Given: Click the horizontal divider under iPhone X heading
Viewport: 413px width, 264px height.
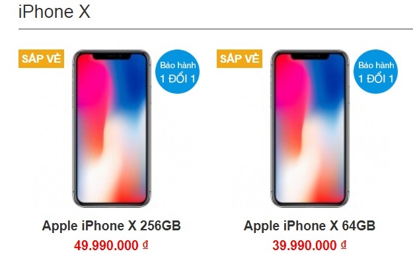Looking at the screenshot, I should point(215,28).
